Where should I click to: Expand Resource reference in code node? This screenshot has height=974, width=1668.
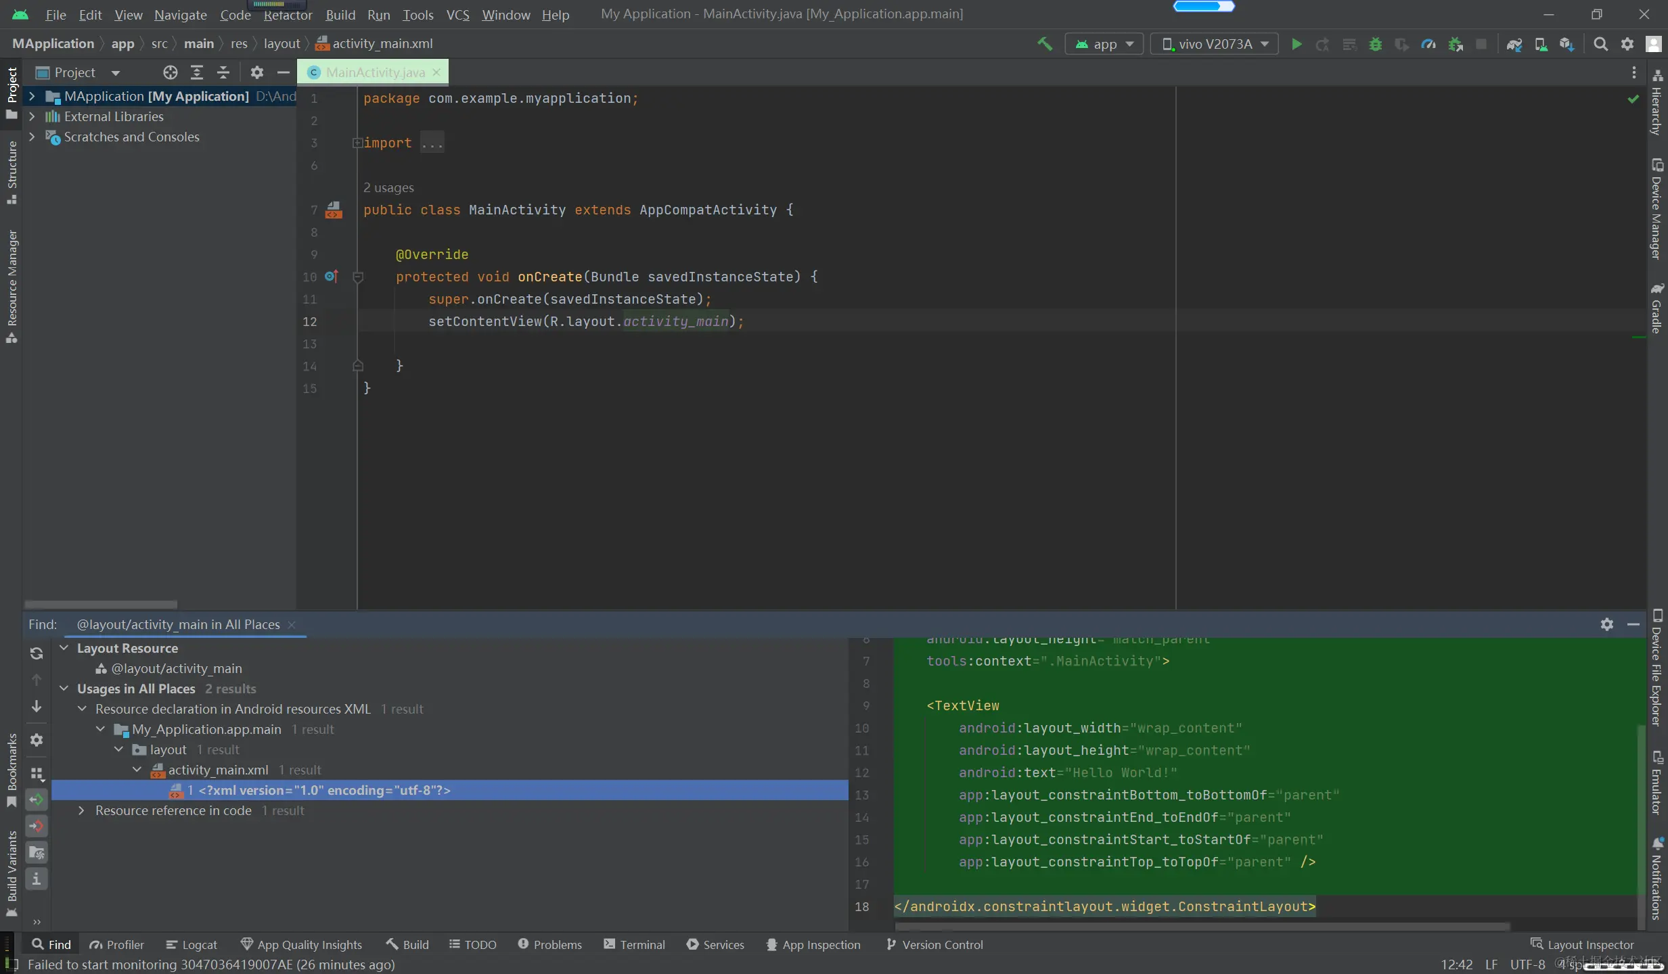pos(82,810)
